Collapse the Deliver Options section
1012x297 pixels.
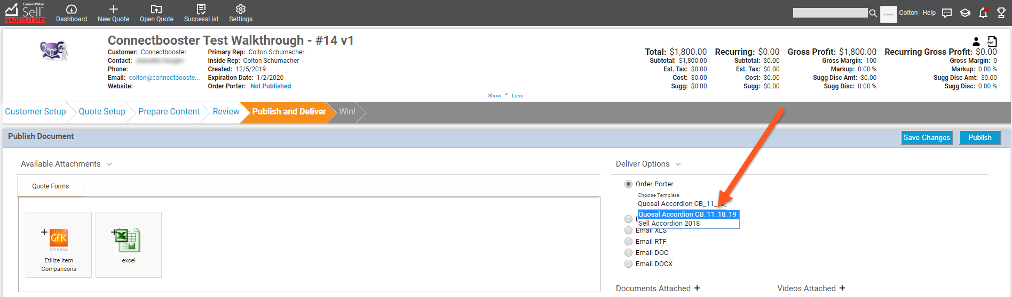point(678,164)
